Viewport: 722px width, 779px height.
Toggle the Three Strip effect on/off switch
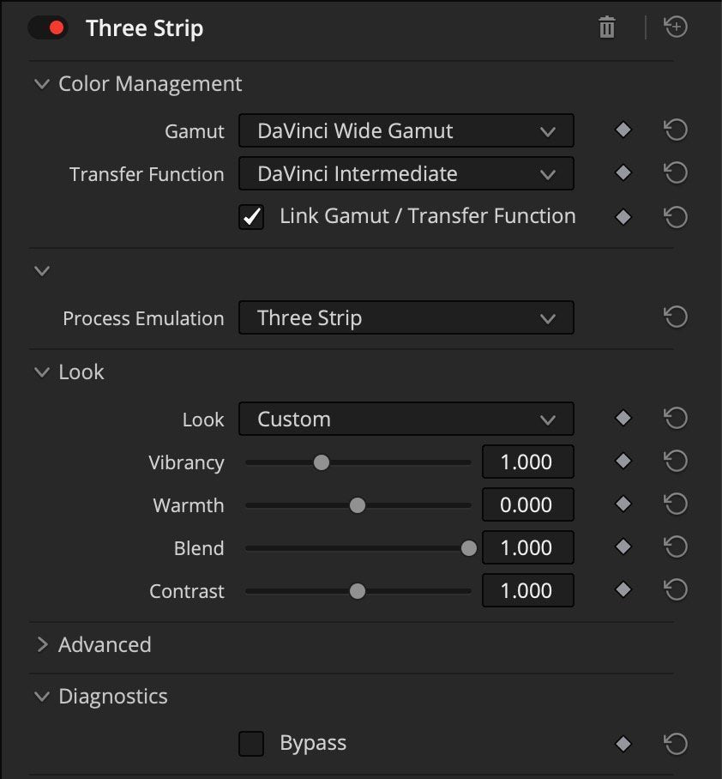tap(48, 27)
